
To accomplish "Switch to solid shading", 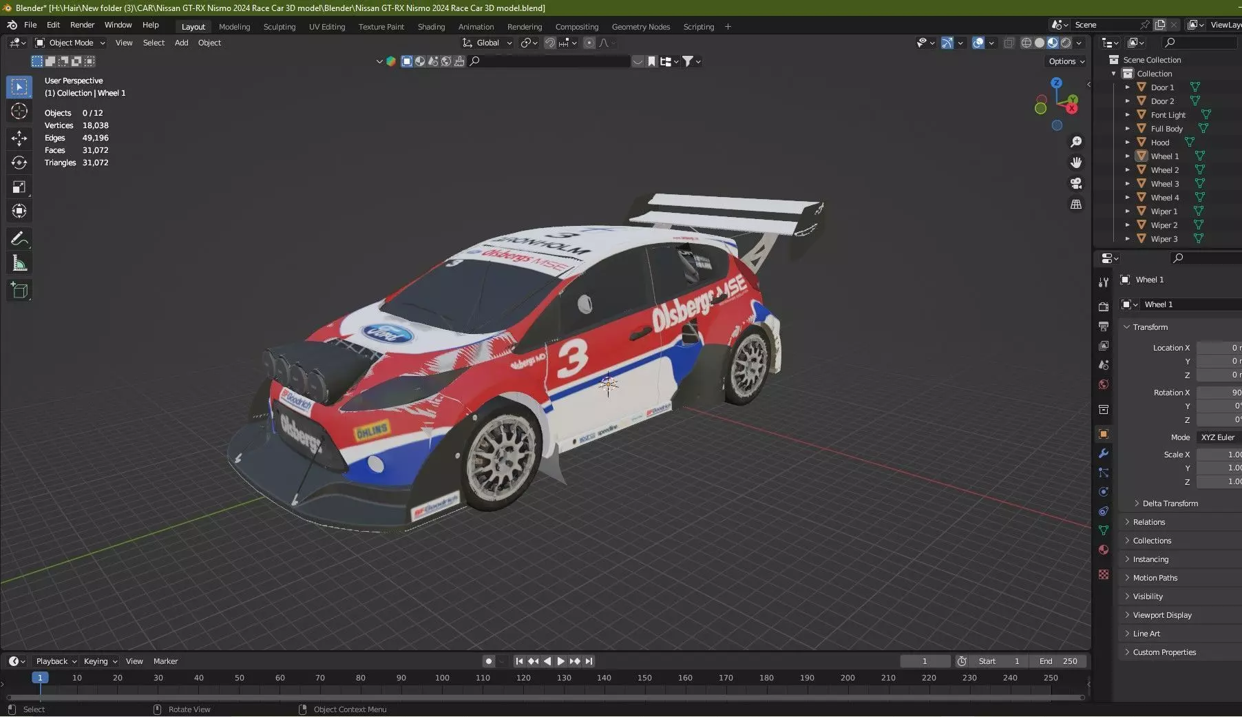I will tap(1039, 43).
